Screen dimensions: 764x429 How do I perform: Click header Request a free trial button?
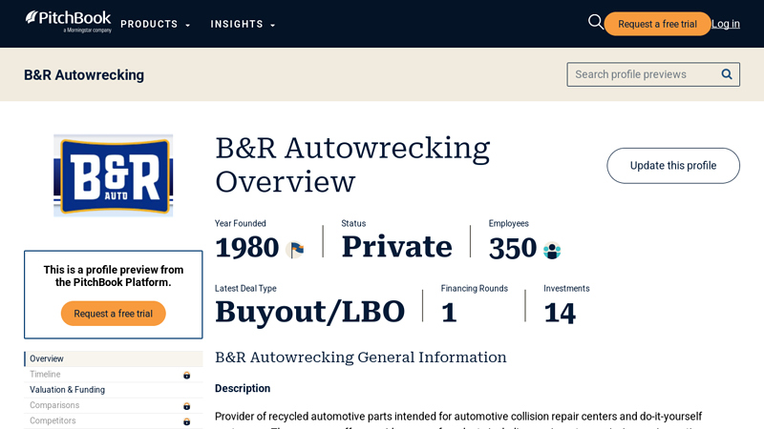click(657, 24)
